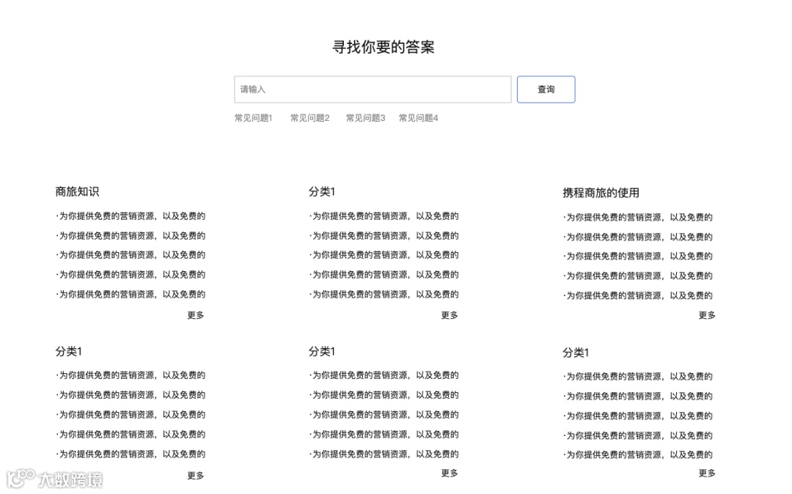Viewport: 792px width, 494px height.
Task: Open the 常见问题1 link
Action: pos(253,118)
